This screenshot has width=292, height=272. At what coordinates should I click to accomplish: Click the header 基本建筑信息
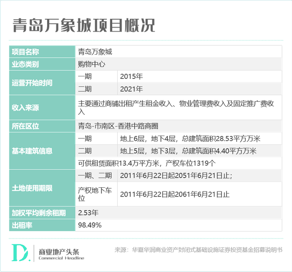click(x=42, y=151)
